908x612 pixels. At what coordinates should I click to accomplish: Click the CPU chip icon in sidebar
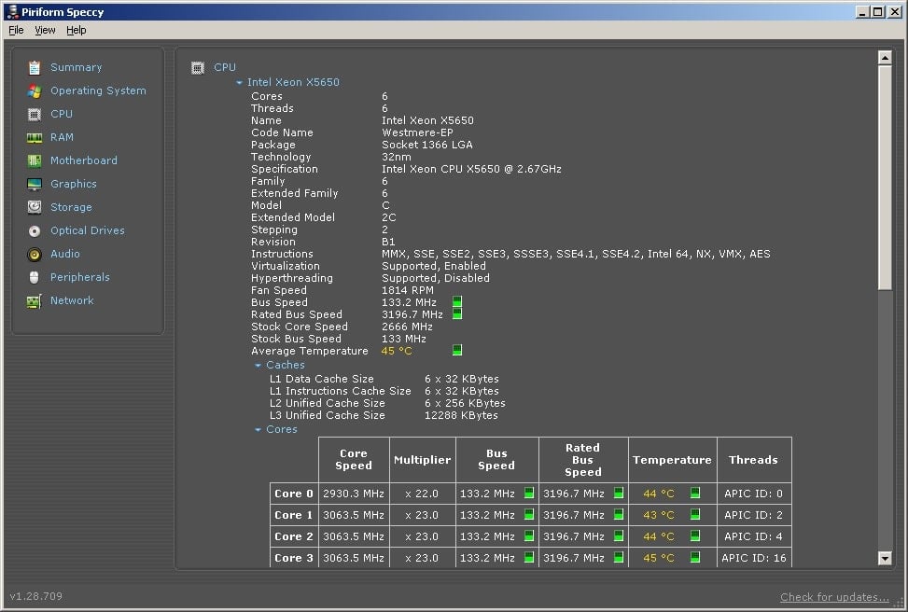tap(35, 114)
